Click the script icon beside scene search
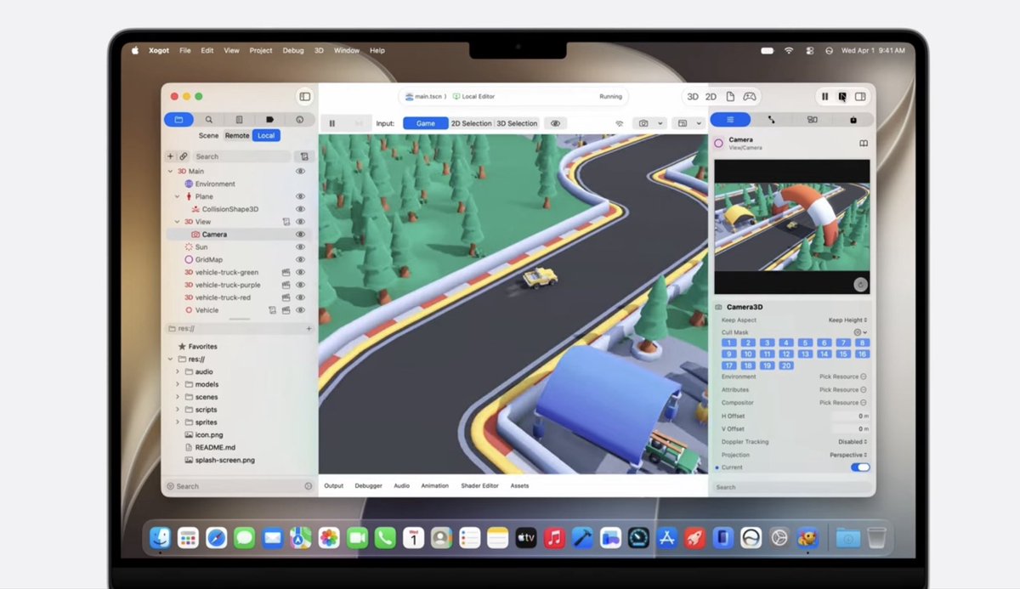Screen dimensions: 1020x589 (303, 156)
